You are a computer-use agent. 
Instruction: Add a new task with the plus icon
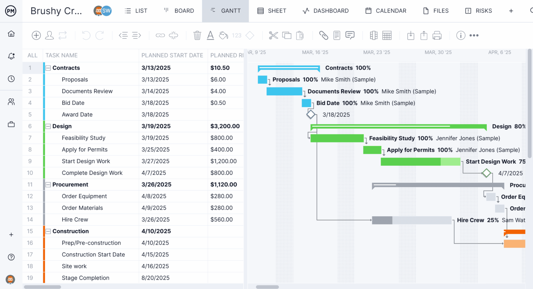(x=36, y=35)
